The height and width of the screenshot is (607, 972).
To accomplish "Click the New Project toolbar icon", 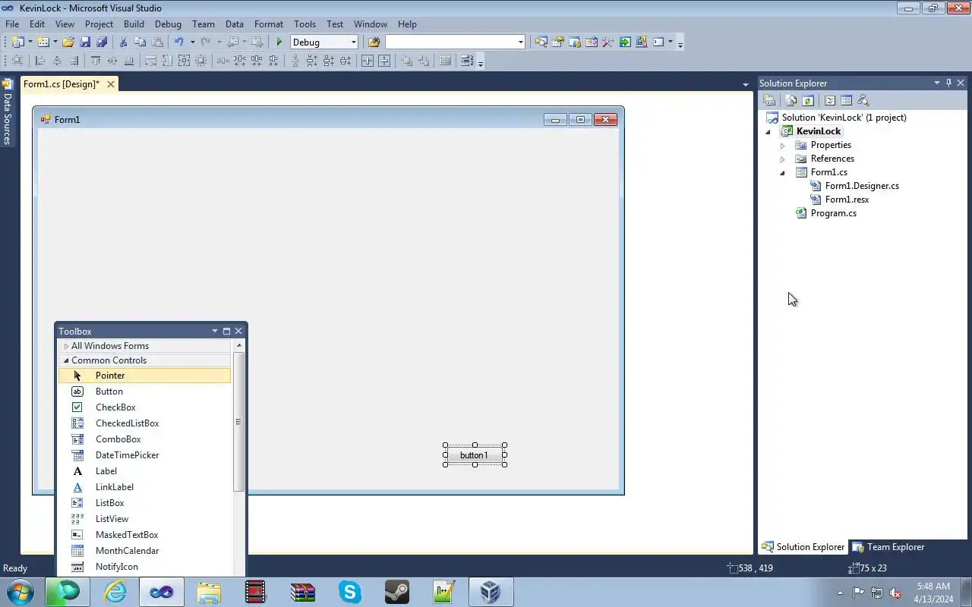I will click(x=17, y=42).
